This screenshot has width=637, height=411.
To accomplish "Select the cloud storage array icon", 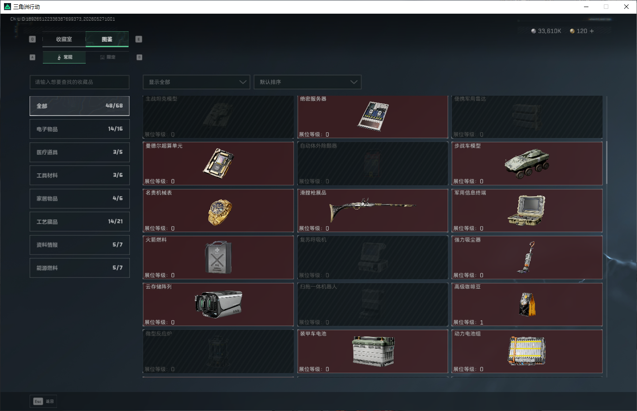I will [218, 304].
